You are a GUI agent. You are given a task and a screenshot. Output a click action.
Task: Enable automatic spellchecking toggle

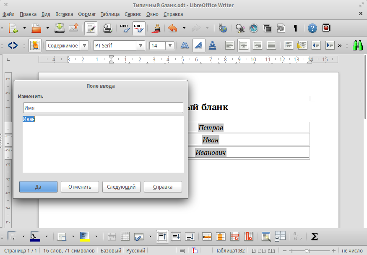coord(138,28)
